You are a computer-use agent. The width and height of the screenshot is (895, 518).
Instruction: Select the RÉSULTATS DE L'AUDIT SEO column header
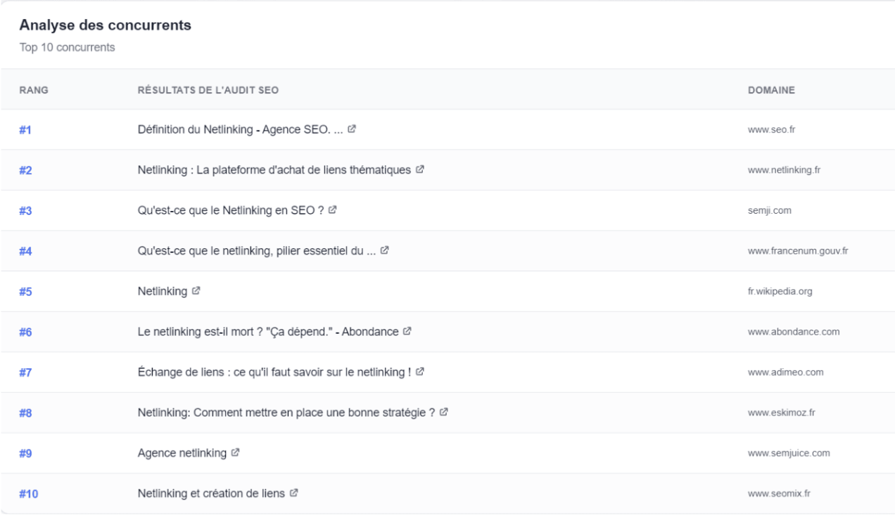pyautogui.click(x=208, y=90)
